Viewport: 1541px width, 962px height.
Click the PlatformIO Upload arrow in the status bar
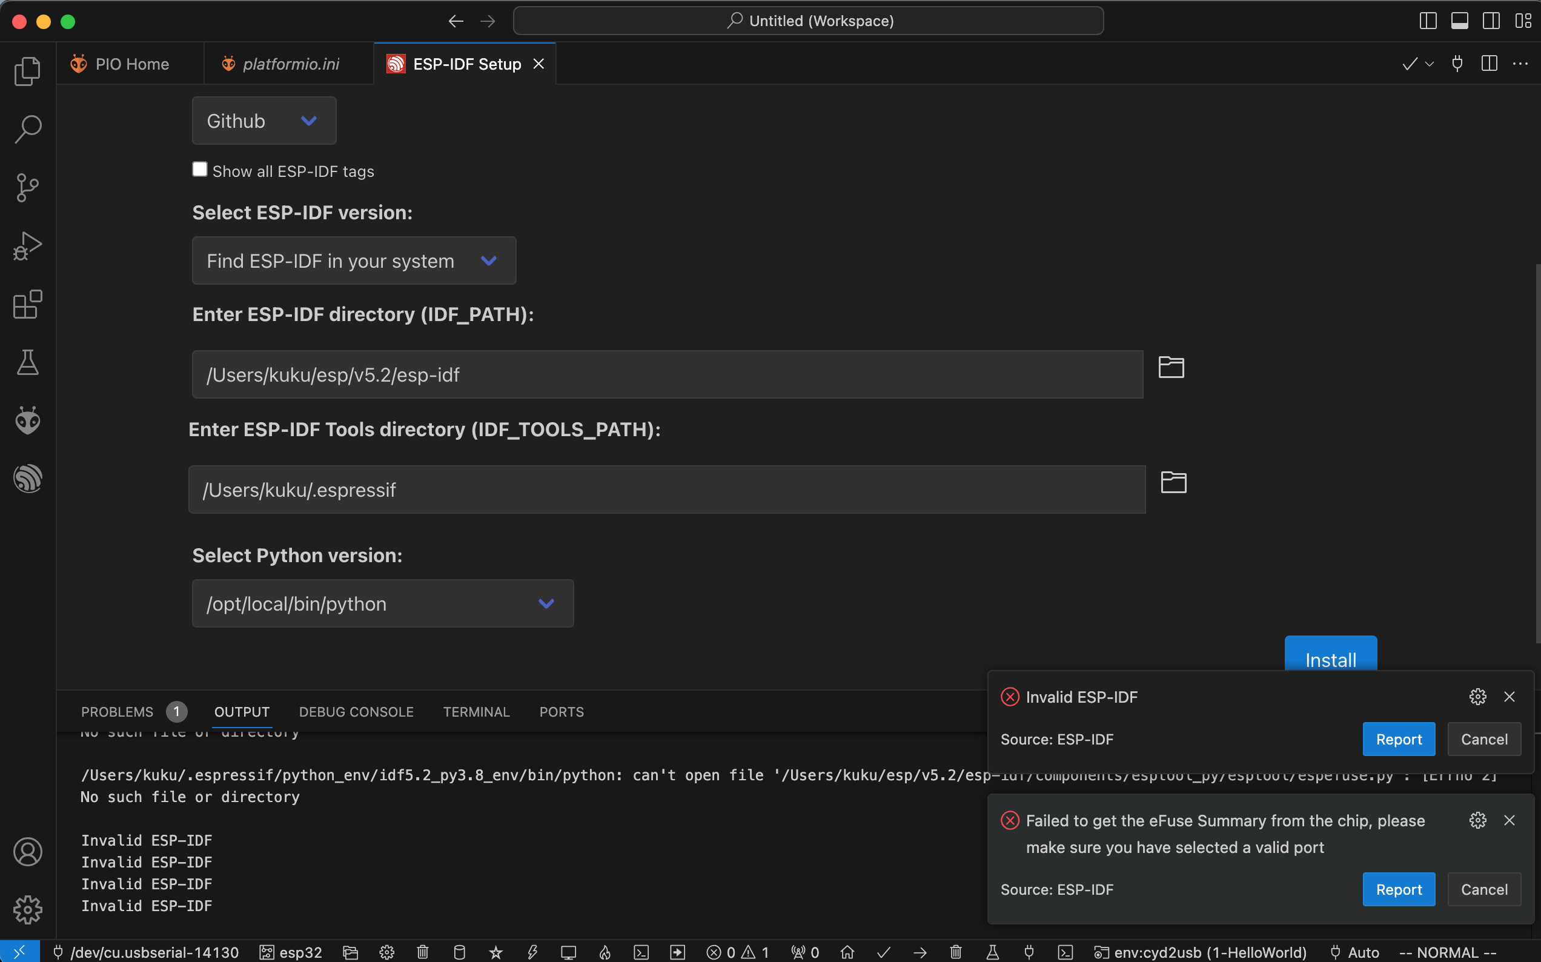tap(920, 952)
